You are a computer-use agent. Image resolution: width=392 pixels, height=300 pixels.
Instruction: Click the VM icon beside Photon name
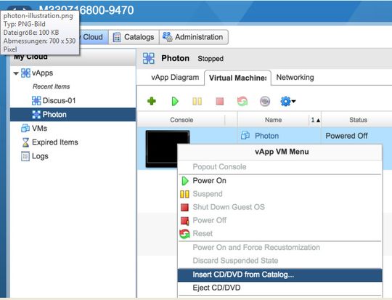(245, 135)
